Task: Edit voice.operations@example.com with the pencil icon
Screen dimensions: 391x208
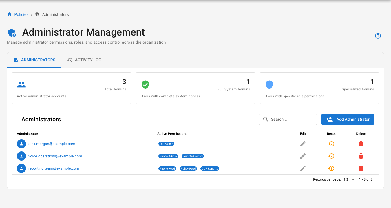Action: [303, 156]
